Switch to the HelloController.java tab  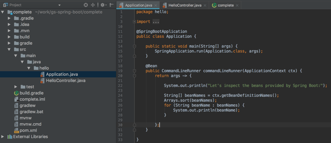pos(185,5)
